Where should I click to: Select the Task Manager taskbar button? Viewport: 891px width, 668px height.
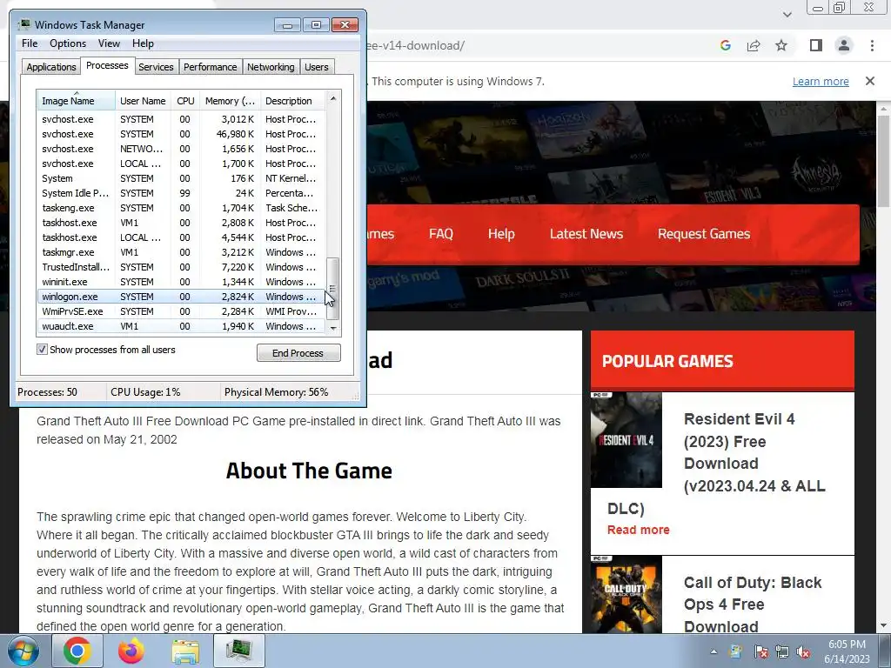[239, 651]
